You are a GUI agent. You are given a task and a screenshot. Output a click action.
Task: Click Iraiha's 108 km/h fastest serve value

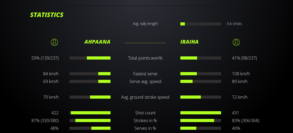(241, 74)
